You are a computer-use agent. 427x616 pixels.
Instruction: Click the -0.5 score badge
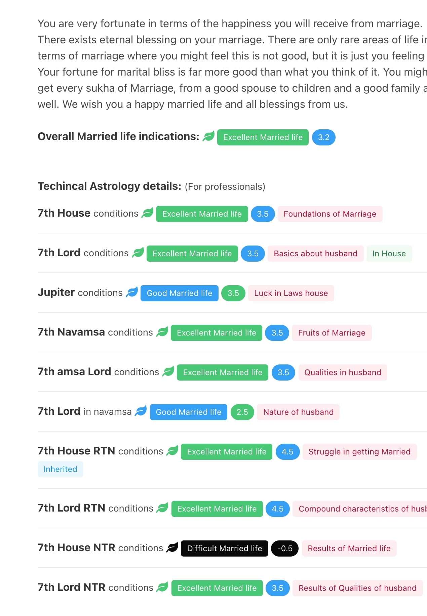tap(285, 548)
